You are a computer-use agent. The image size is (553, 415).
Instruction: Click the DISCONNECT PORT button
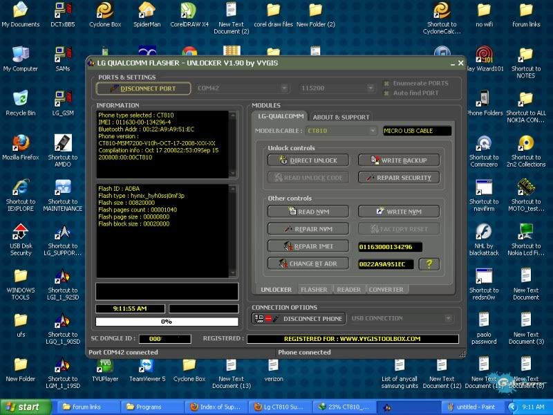(144, 89)
